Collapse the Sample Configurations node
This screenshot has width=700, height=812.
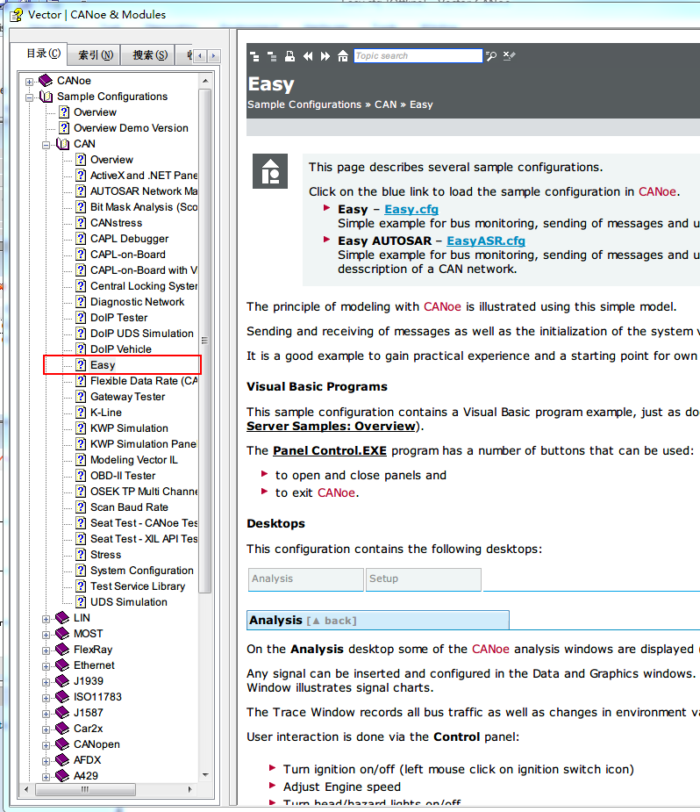tap(30, 97)
